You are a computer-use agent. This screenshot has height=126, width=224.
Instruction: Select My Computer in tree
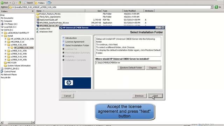tap(6, 21)
